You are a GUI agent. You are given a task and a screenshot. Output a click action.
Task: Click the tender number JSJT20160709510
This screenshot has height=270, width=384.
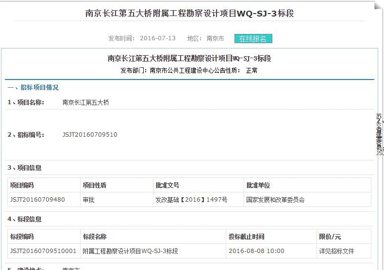[x=90, y=135]
